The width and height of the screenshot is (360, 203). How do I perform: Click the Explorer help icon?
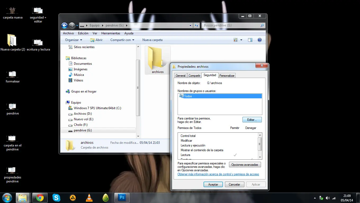point(260,40)
